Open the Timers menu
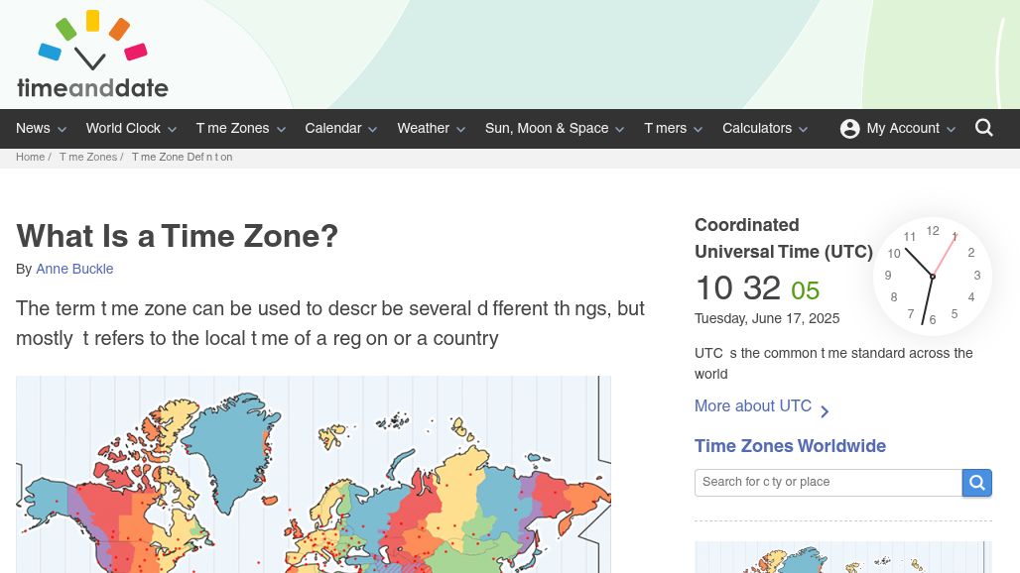Image resolution: width=1020 pixels, height=573 pixels. point(674,129)
